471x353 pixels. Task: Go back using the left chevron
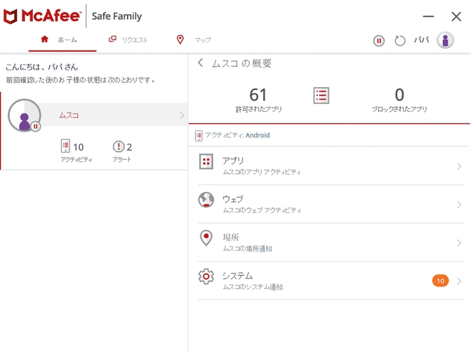coord(201,63)
